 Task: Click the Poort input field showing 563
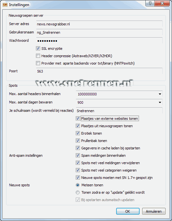[99, 71]
